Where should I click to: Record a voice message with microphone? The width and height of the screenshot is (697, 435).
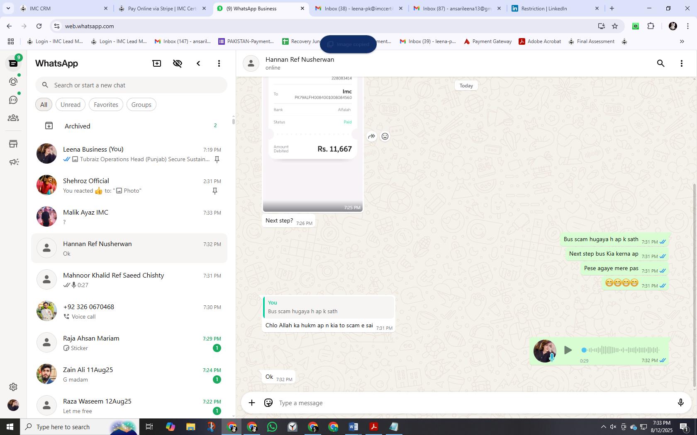[680, 403]
